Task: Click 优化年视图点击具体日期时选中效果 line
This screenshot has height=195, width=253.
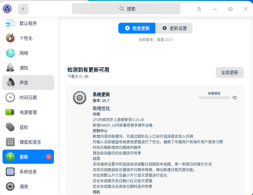Action: pyautogui.click(x=122, y=186)
